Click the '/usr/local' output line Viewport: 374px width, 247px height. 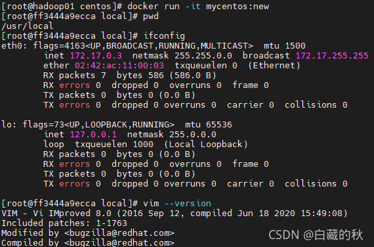click(28, 26)
